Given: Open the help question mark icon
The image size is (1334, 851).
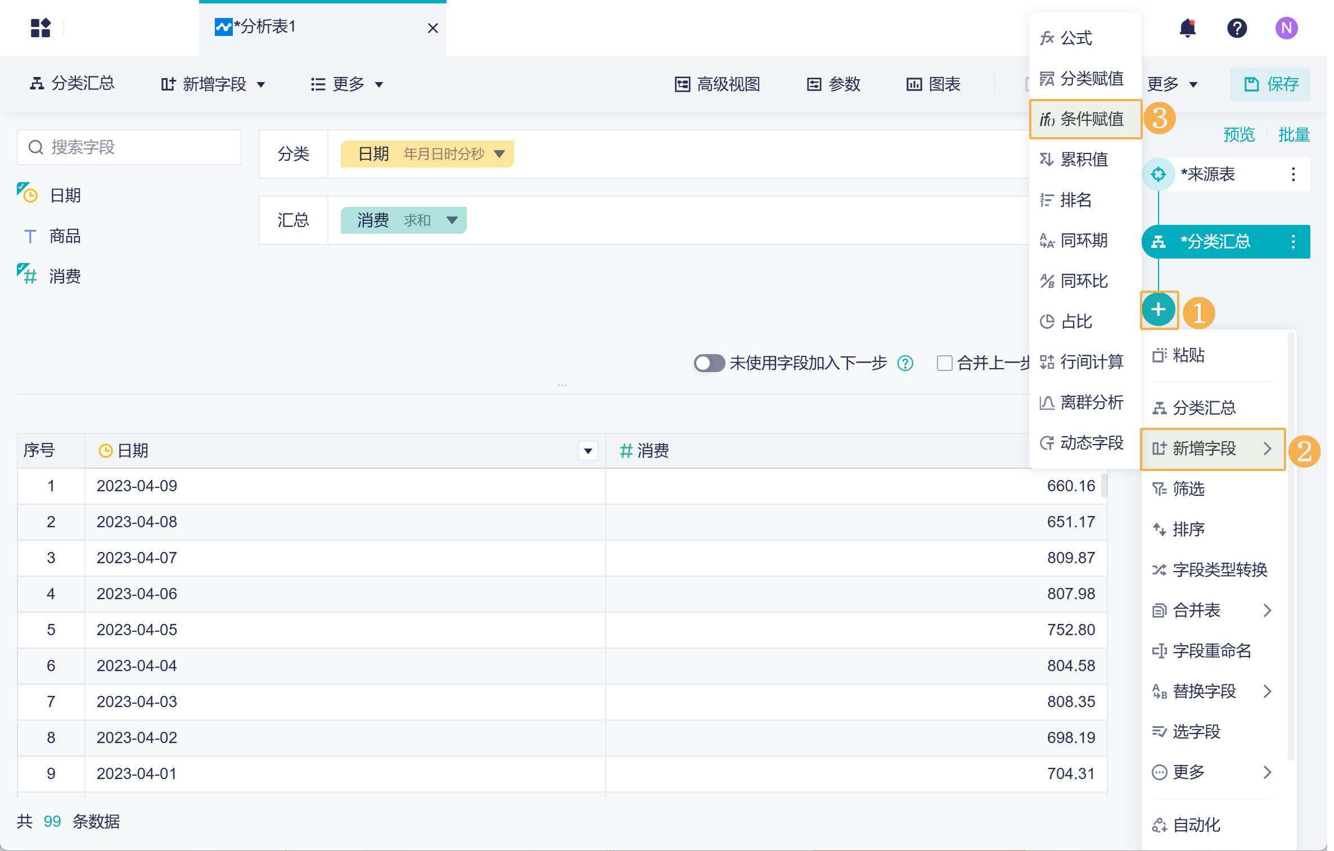Looking at the screenshot, I should click(x=1237, y=28).
